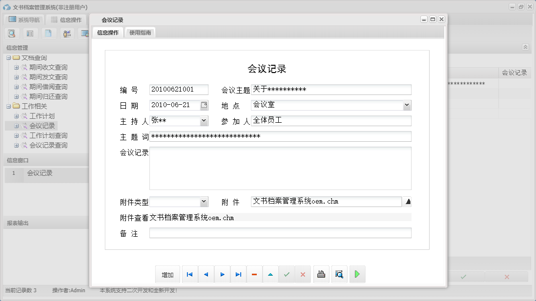
Task: Jump to the first record
Action: (x=189, y=274)
